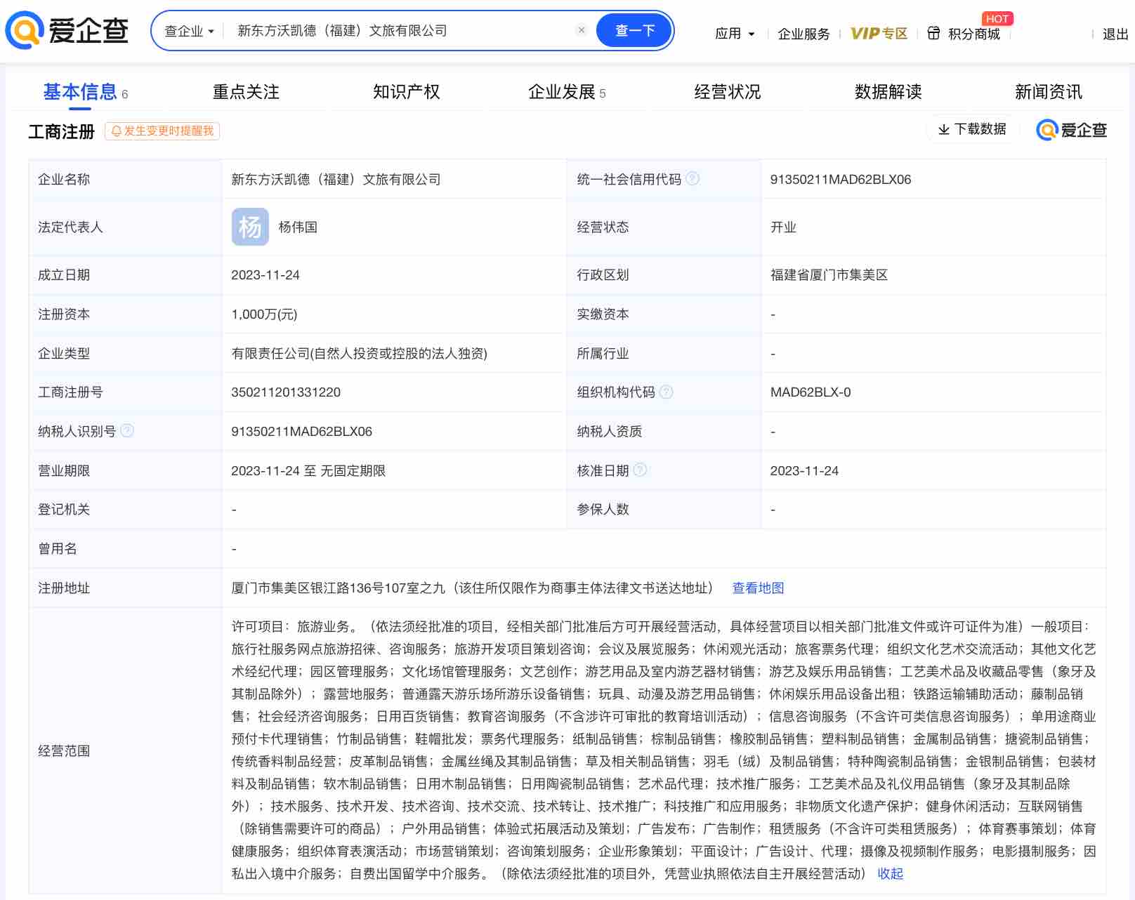Switch to the 重点关注 tab

[x=246, y=92]
